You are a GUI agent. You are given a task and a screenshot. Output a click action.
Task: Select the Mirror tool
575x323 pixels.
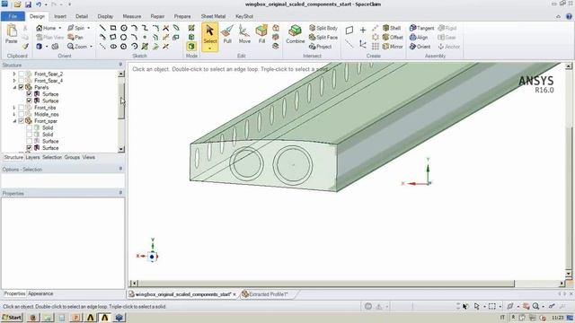coord(393,47)
